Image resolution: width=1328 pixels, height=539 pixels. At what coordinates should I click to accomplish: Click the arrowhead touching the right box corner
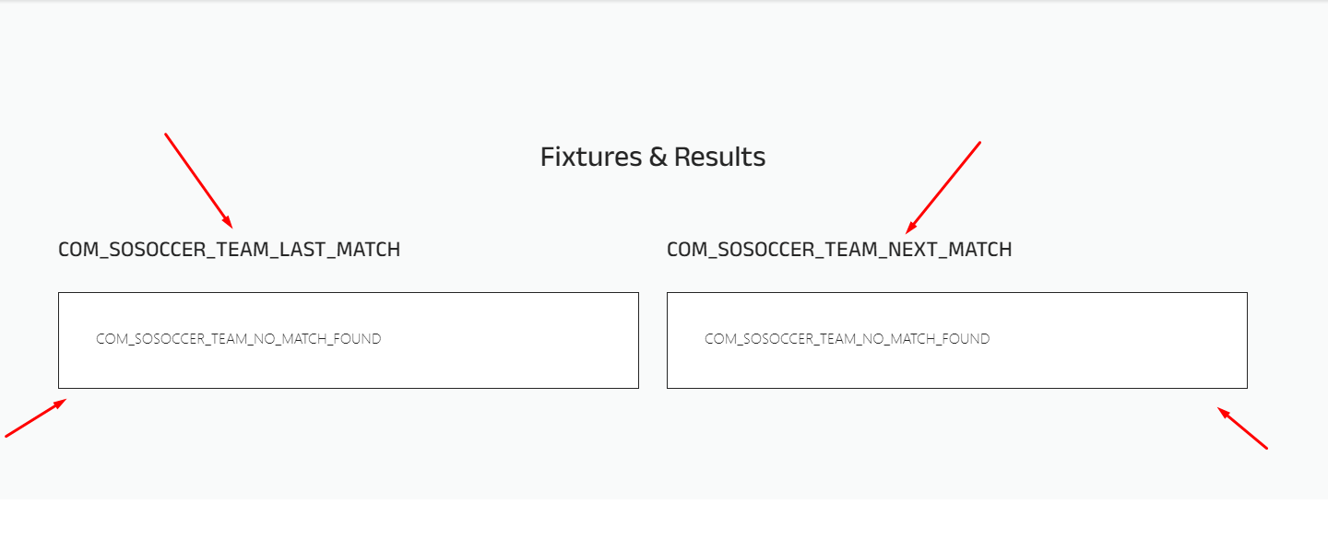(x=1223, y=412)
